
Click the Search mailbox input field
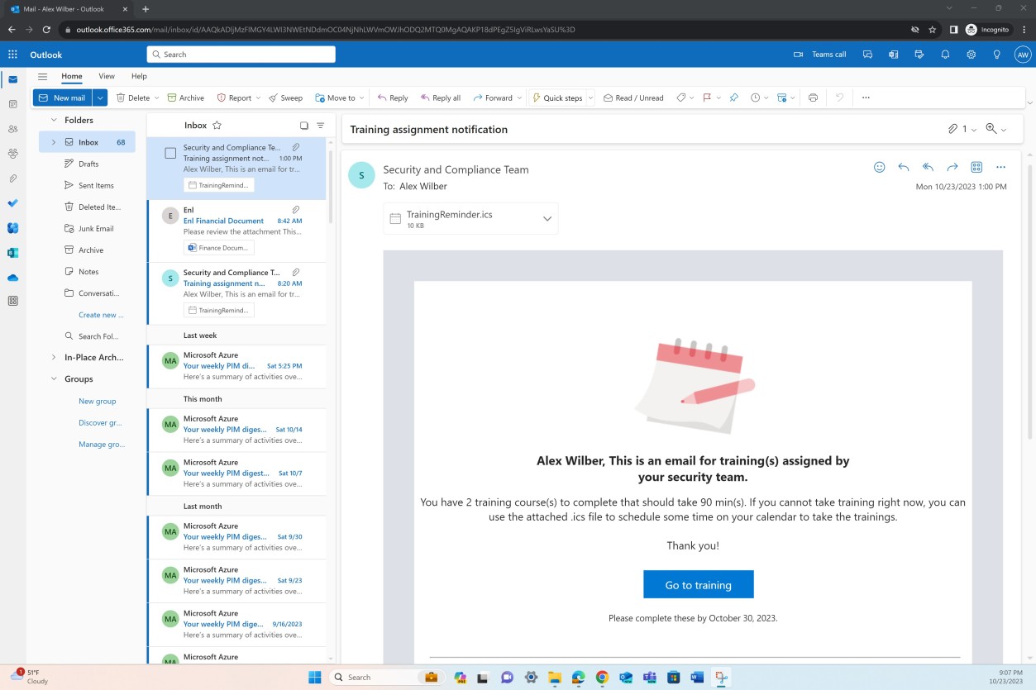[x=241, y=54]
